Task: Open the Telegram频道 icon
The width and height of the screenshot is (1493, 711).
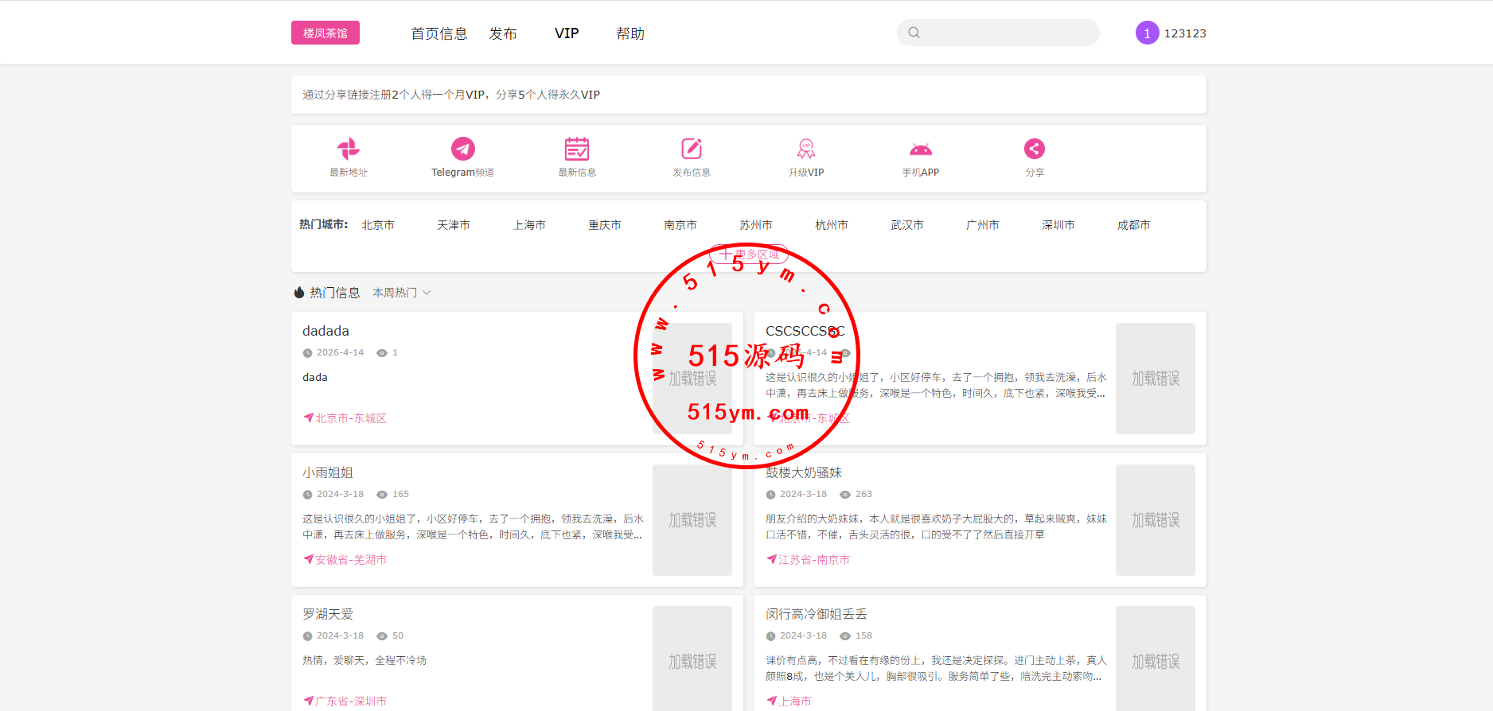Action: click(462, 149)
